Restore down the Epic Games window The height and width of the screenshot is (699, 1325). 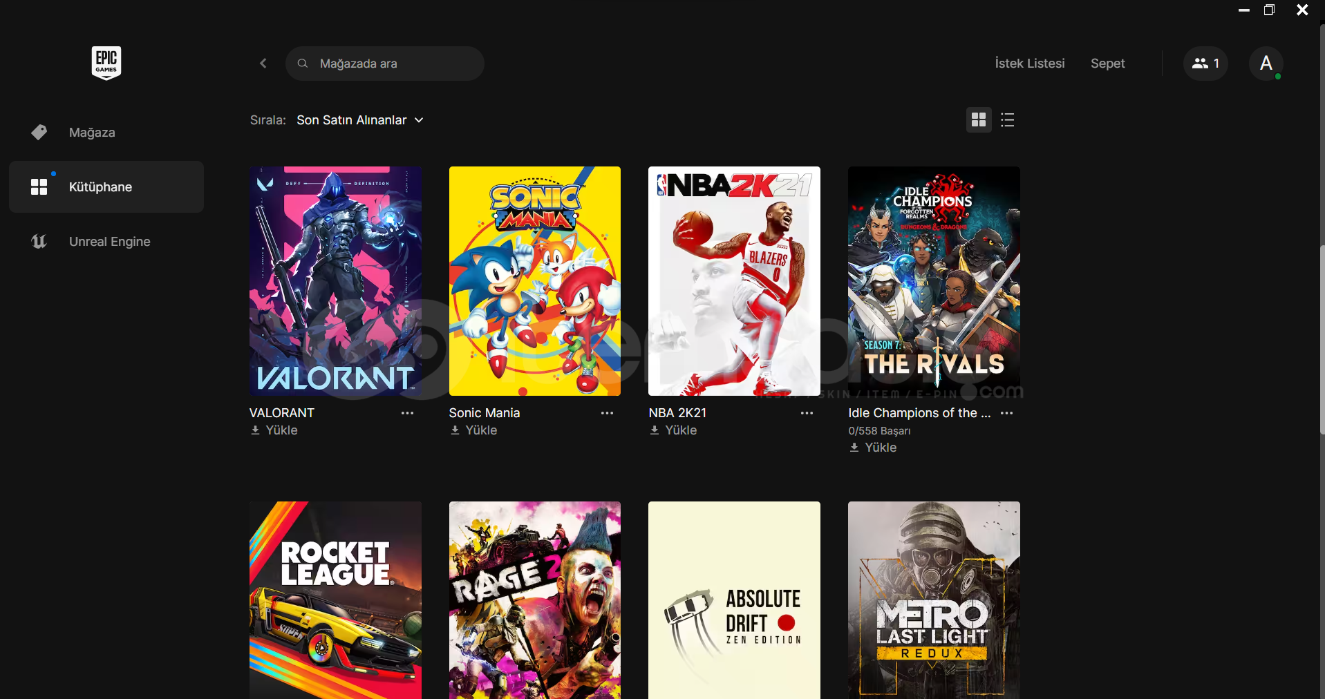tap(1269, 10)
